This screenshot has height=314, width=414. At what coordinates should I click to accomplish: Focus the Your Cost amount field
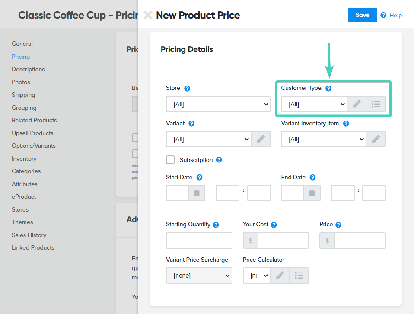coord(283,241)
